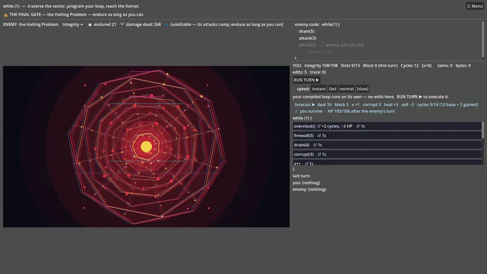Click the 'you survive' checkmark line
Viewport: 487px width, 274px height.
(344, 111)
